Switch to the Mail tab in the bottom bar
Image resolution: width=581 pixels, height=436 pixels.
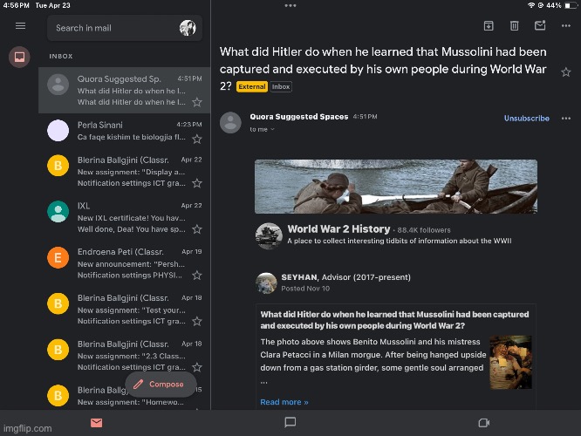coord(96,422)
